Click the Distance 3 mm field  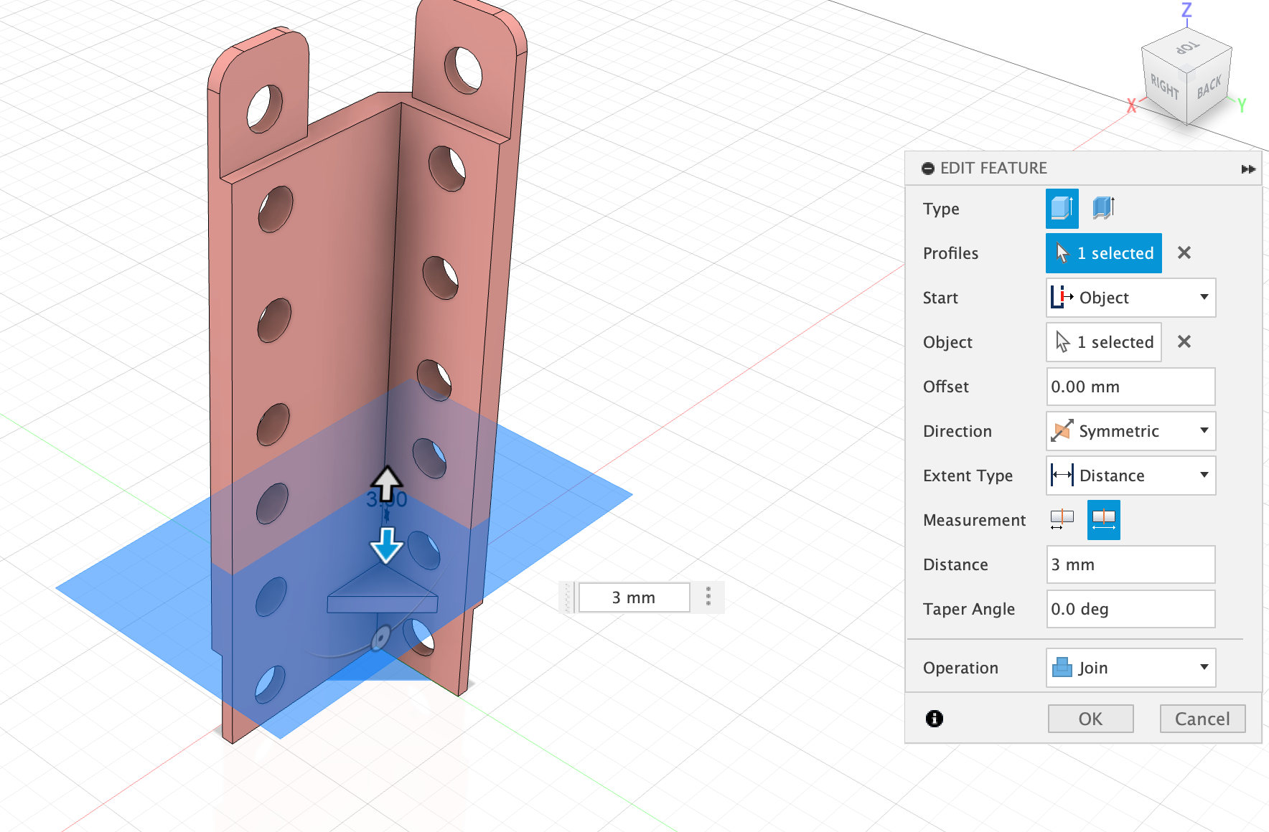coord(1130,564)
